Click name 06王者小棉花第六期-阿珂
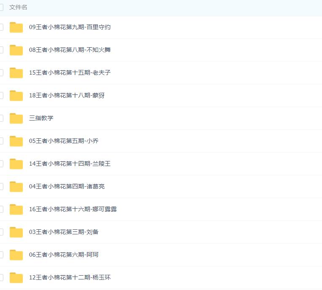The height and width of the screenshot is (290, 322). (64, 255)
